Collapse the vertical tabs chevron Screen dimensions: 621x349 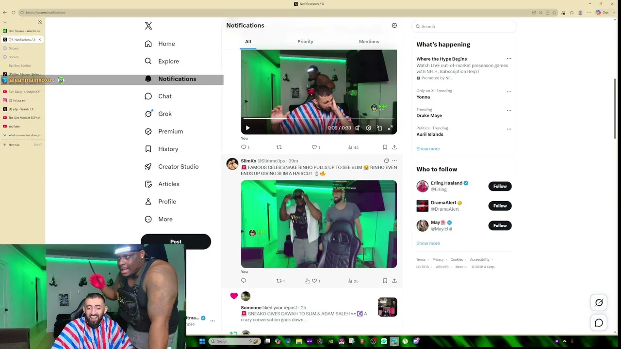tap(5, 22)
